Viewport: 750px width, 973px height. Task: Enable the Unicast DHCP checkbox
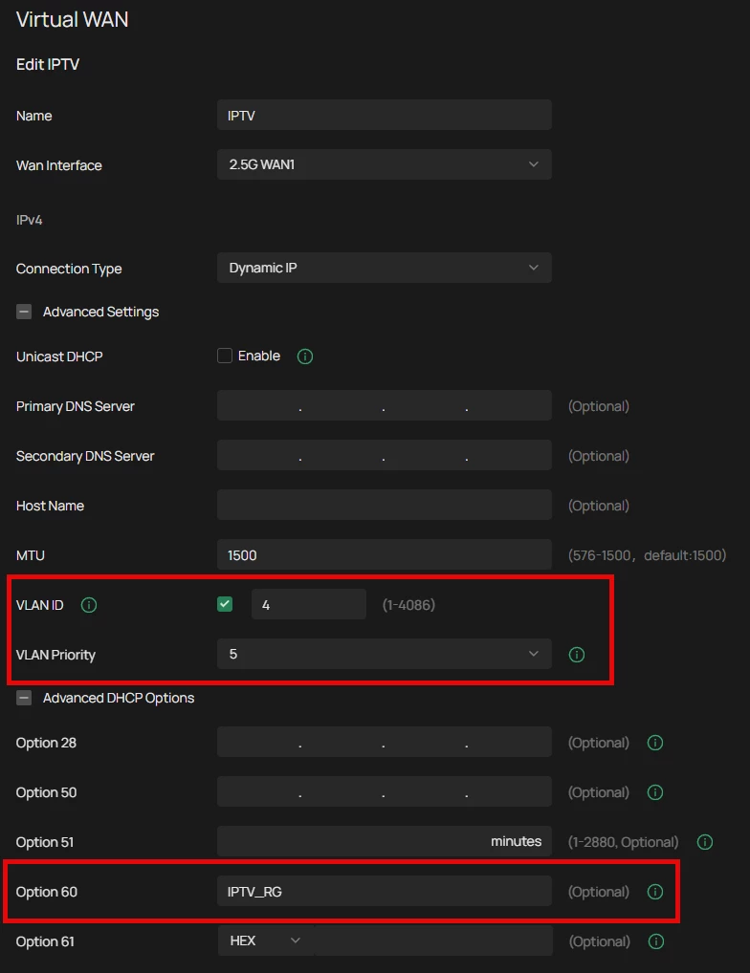(x=225, y=356)
